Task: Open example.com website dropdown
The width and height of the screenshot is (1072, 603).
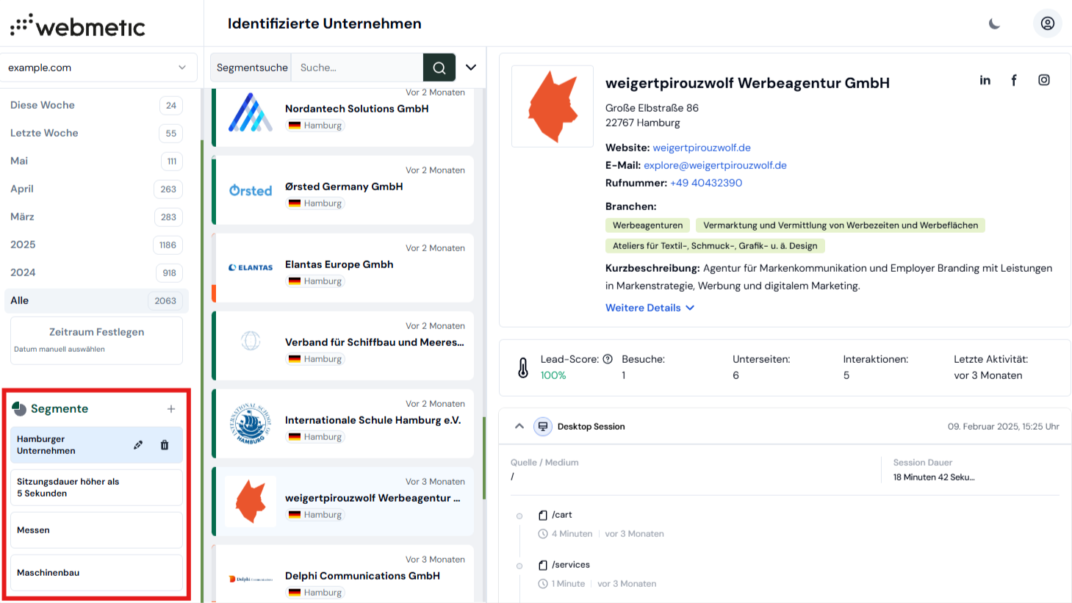Action: pos(98,68)
